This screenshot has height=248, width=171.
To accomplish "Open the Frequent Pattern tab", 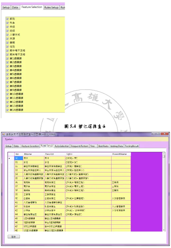I will 80,146.
